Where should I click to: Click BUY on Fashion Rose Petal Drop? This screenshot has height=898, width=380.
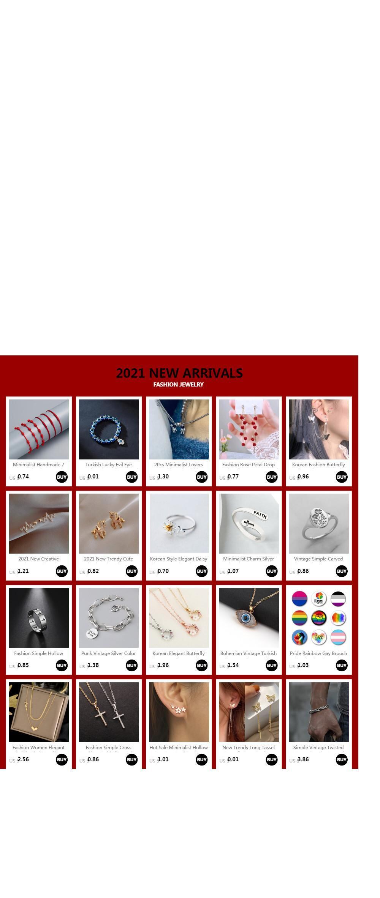(271, 477)
